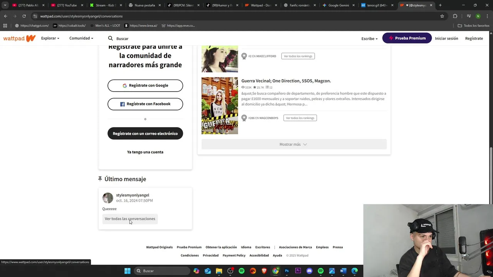Image resolution: width=493 pixels, height=277 pixels.
Task: Click the browser address bar URL
Action: (x=81, y=16)
